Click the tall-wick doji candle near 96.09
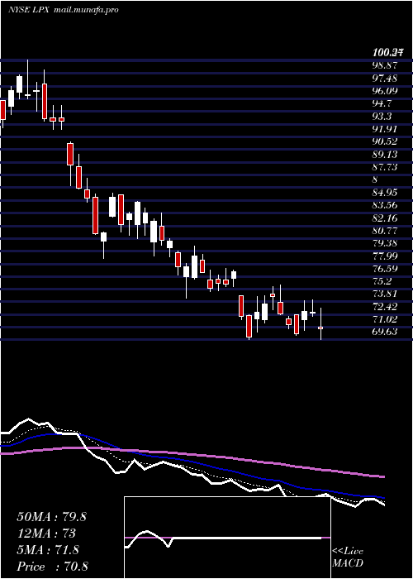This screenshot has width=413, height=579. [27, 79]
